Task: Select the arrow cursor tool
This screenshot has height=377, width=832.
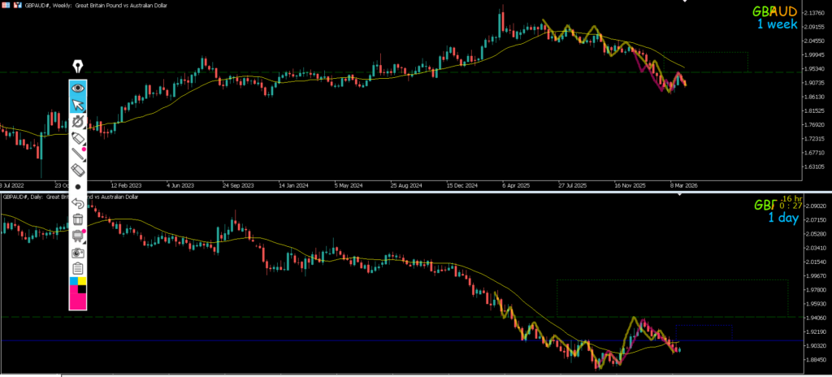Action: [x=78, y=105]
